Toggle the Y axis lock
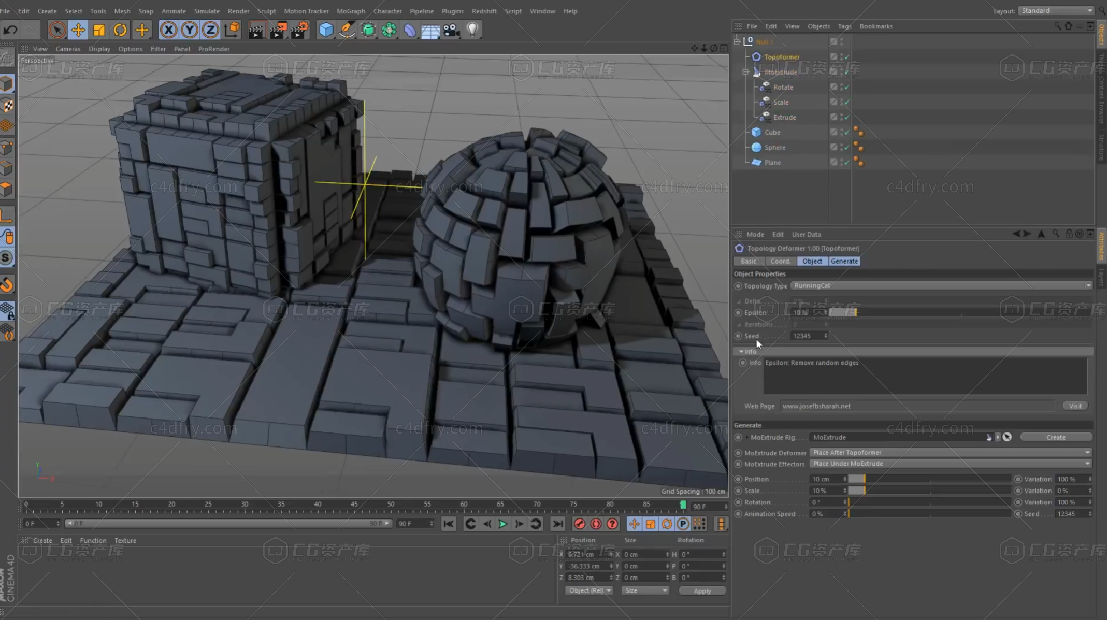 coord(190,30)
